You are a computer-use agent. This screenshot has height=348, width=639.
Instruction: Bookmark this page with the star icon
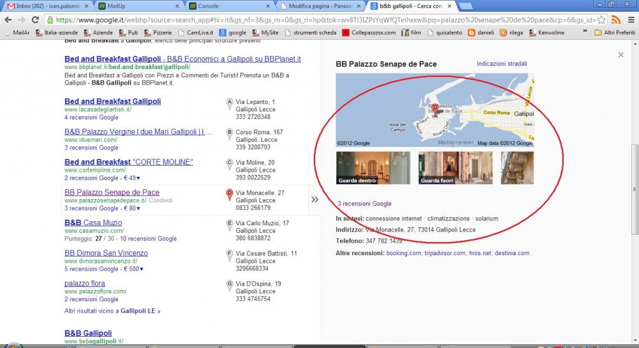(x=602, y=20)
